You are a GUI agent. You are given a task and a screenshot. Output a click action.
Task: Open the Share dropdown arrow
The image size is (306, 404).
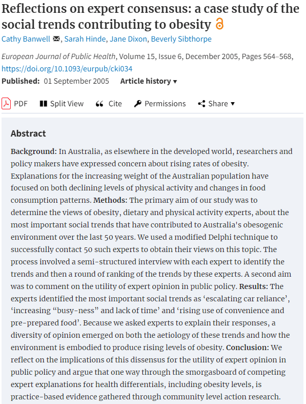click(x=233, y=104)
